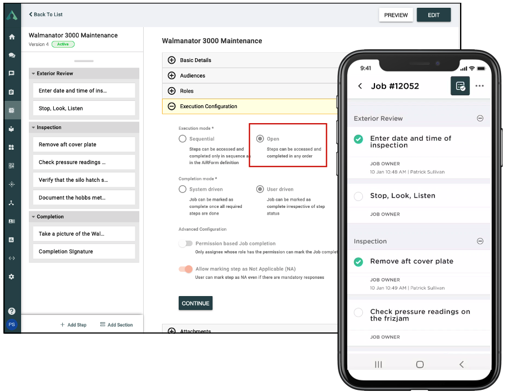Open the bar chart reports icon in sidebar
The width and height of the screenshot is (506, 392).
(12, 240)
